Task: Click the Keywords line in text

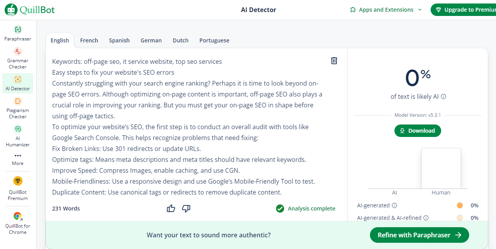Action: tap(137, 61)
